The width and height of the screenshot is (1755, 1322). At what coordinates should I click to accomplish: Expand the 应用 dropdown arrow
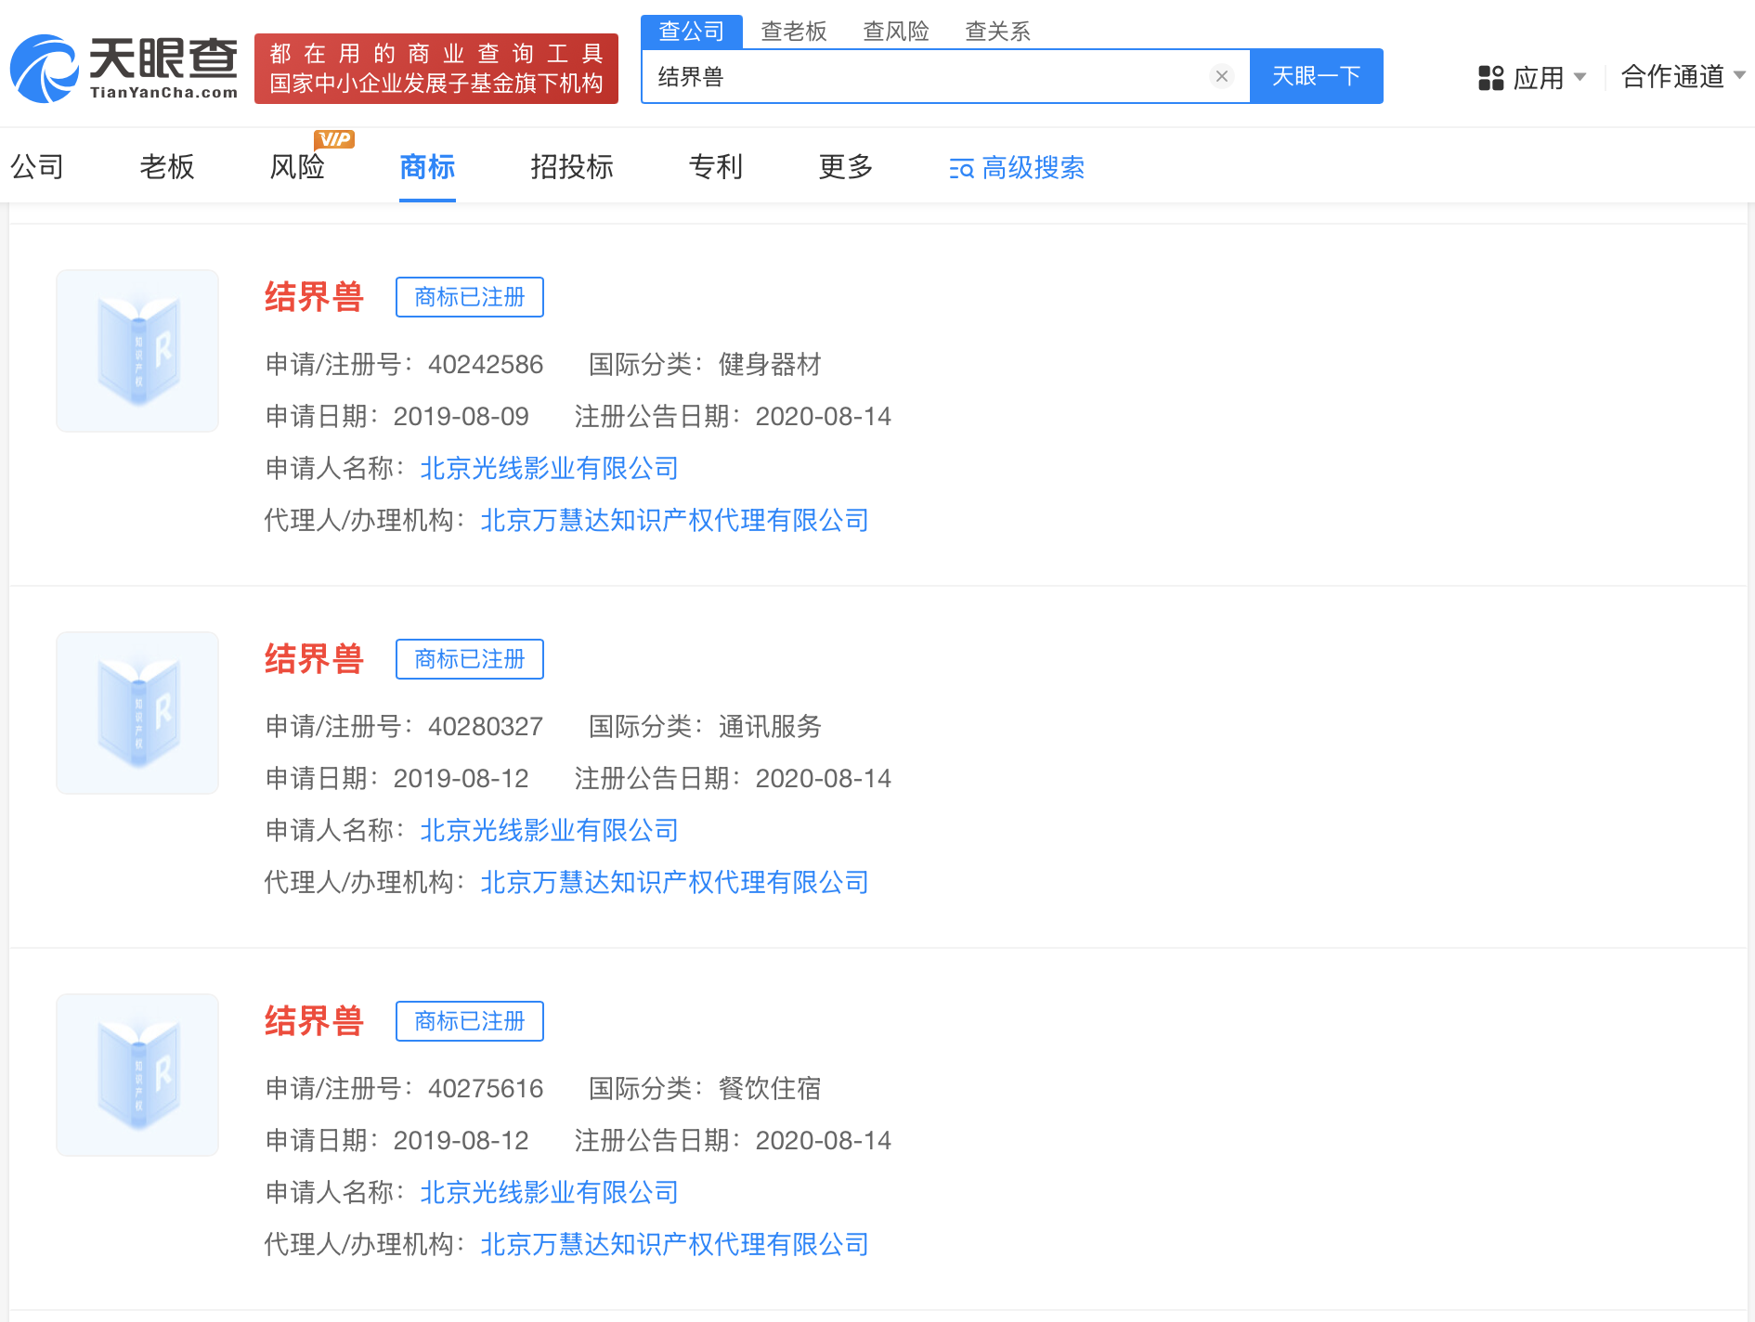[1579, 76]
